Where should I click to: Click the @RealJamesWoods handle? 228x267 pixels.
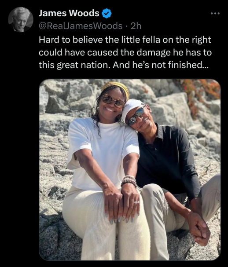click(x=81, y=26)
